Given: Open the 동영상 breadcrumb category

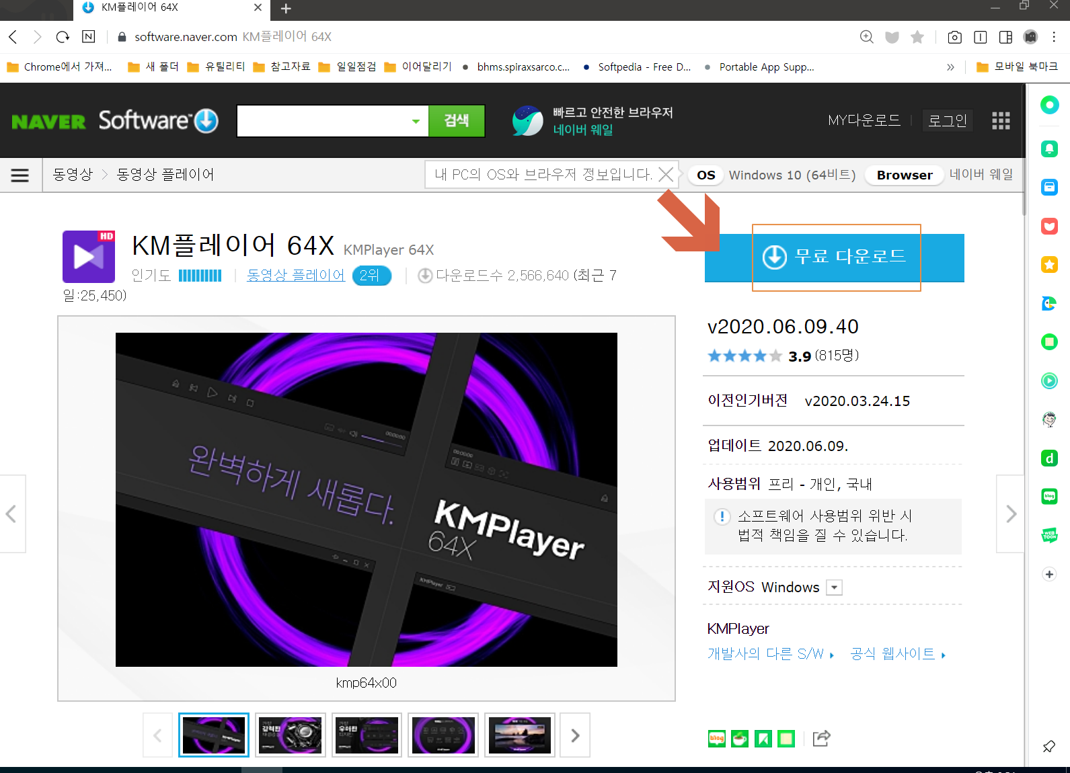Looking at the screenshot, I should 73,175.
